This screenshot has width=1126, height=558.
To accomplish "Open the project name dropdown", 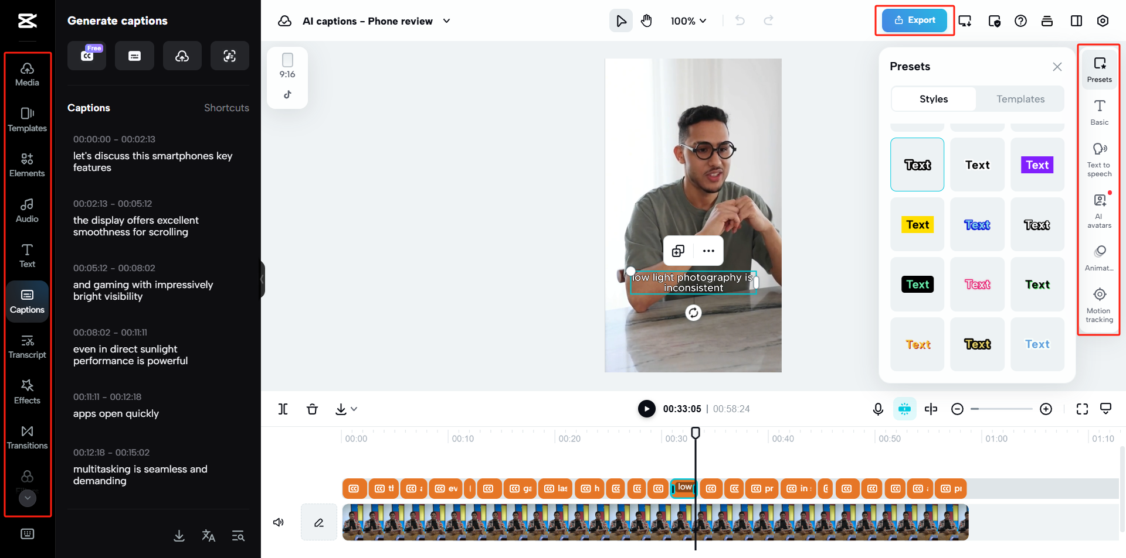I will [446, 21].
